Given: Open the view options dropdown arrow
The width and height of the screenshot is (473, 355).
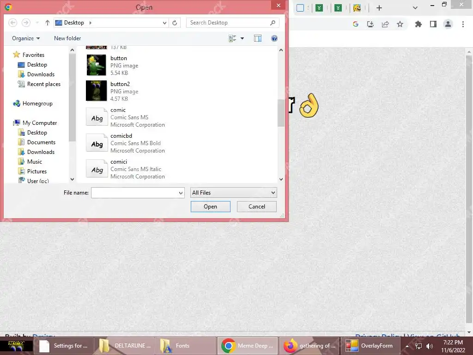Looking at the screenshot, I should (242, 38).
